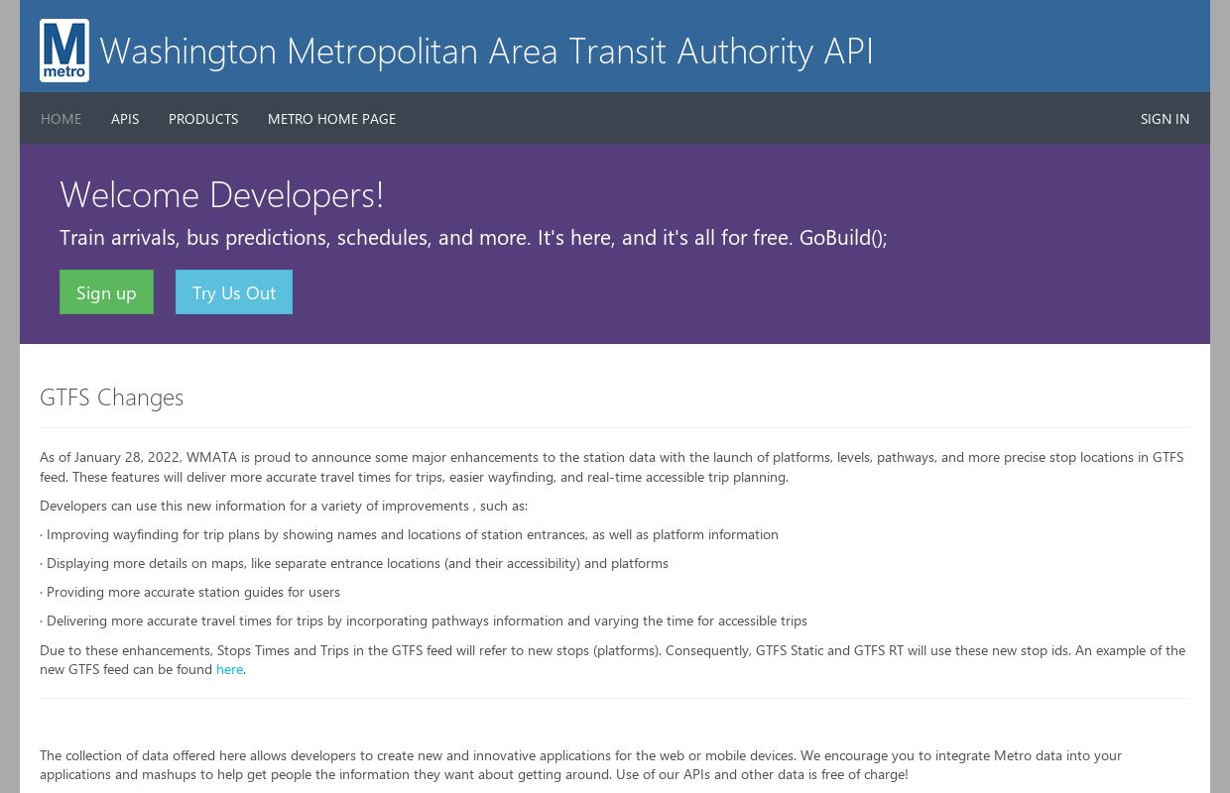
Task: Click the paragraph starting 'Due to these enhancements'
Action: [612, 660]
